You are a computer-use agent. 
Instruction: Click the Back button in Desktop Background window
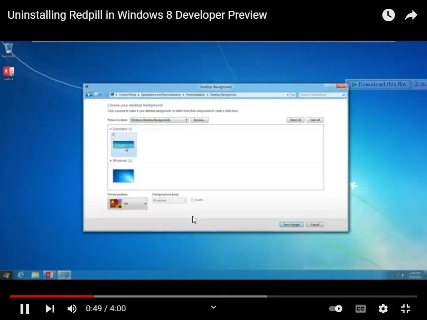(89, 95)
